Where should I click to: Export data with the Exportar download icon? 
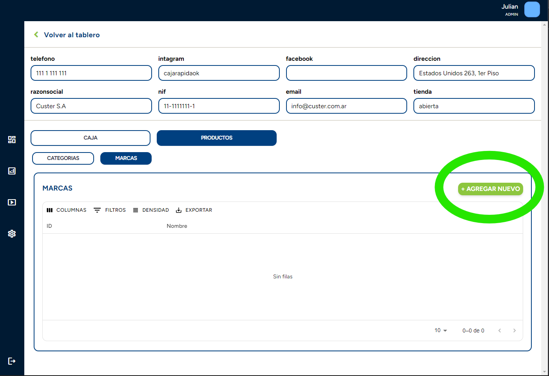[179, 210]
